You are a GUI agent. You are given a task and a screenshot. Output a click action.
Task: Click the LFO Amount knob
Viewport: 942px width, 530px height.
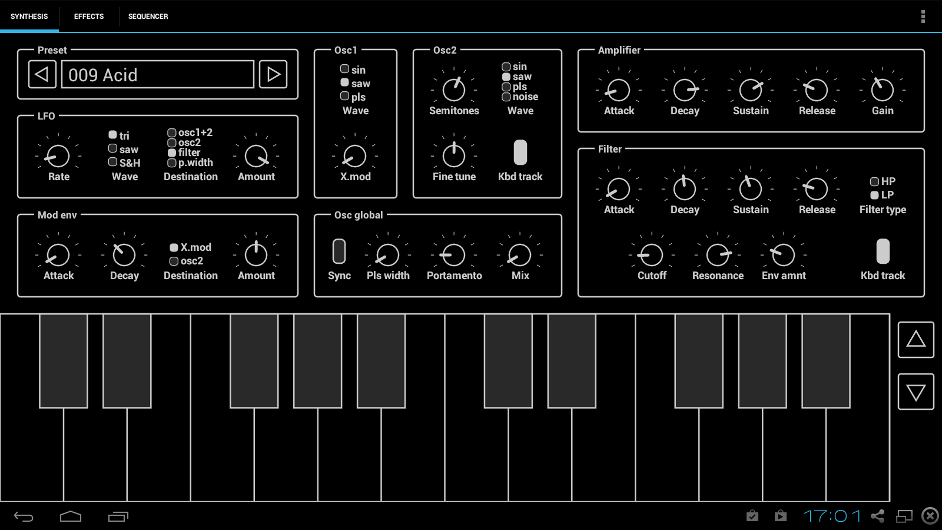pyautogui.click(x=257, y=156)
